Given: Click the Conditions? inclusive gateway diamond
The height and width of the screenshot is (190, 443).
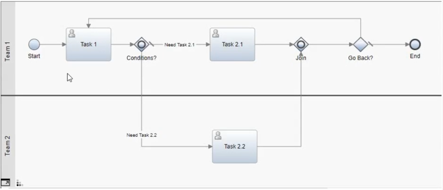Looking at the screenshot, I should (x=142, y=45).
